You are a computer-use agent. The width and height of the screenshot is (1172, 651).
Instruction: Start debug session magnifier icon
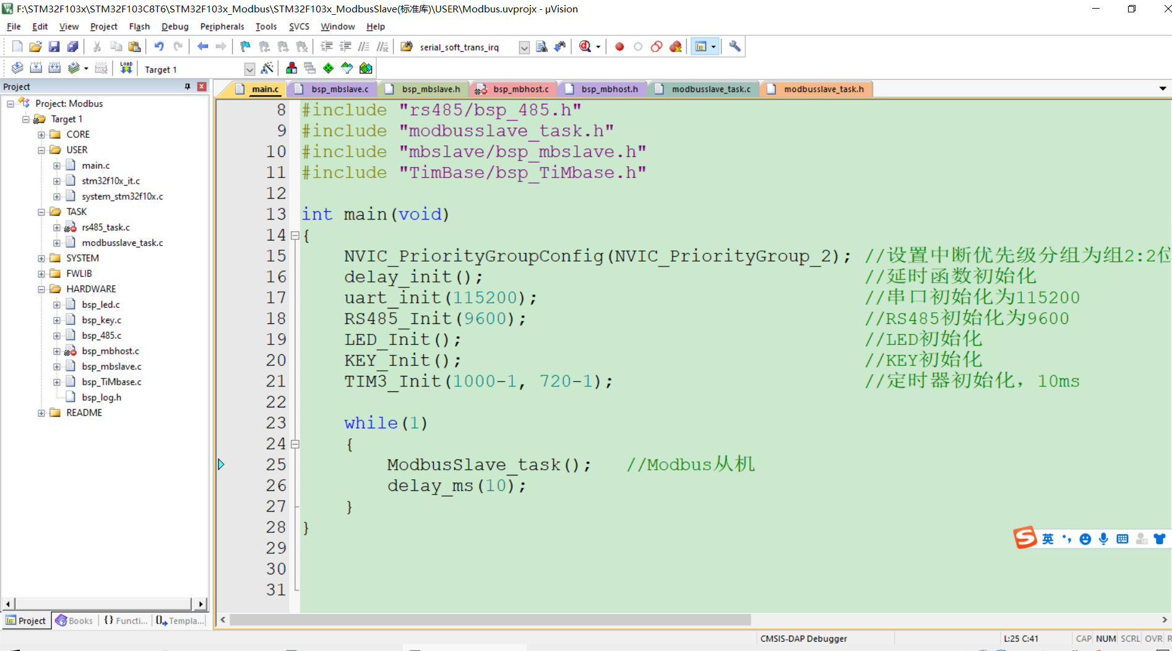click(x=585, y=46)
